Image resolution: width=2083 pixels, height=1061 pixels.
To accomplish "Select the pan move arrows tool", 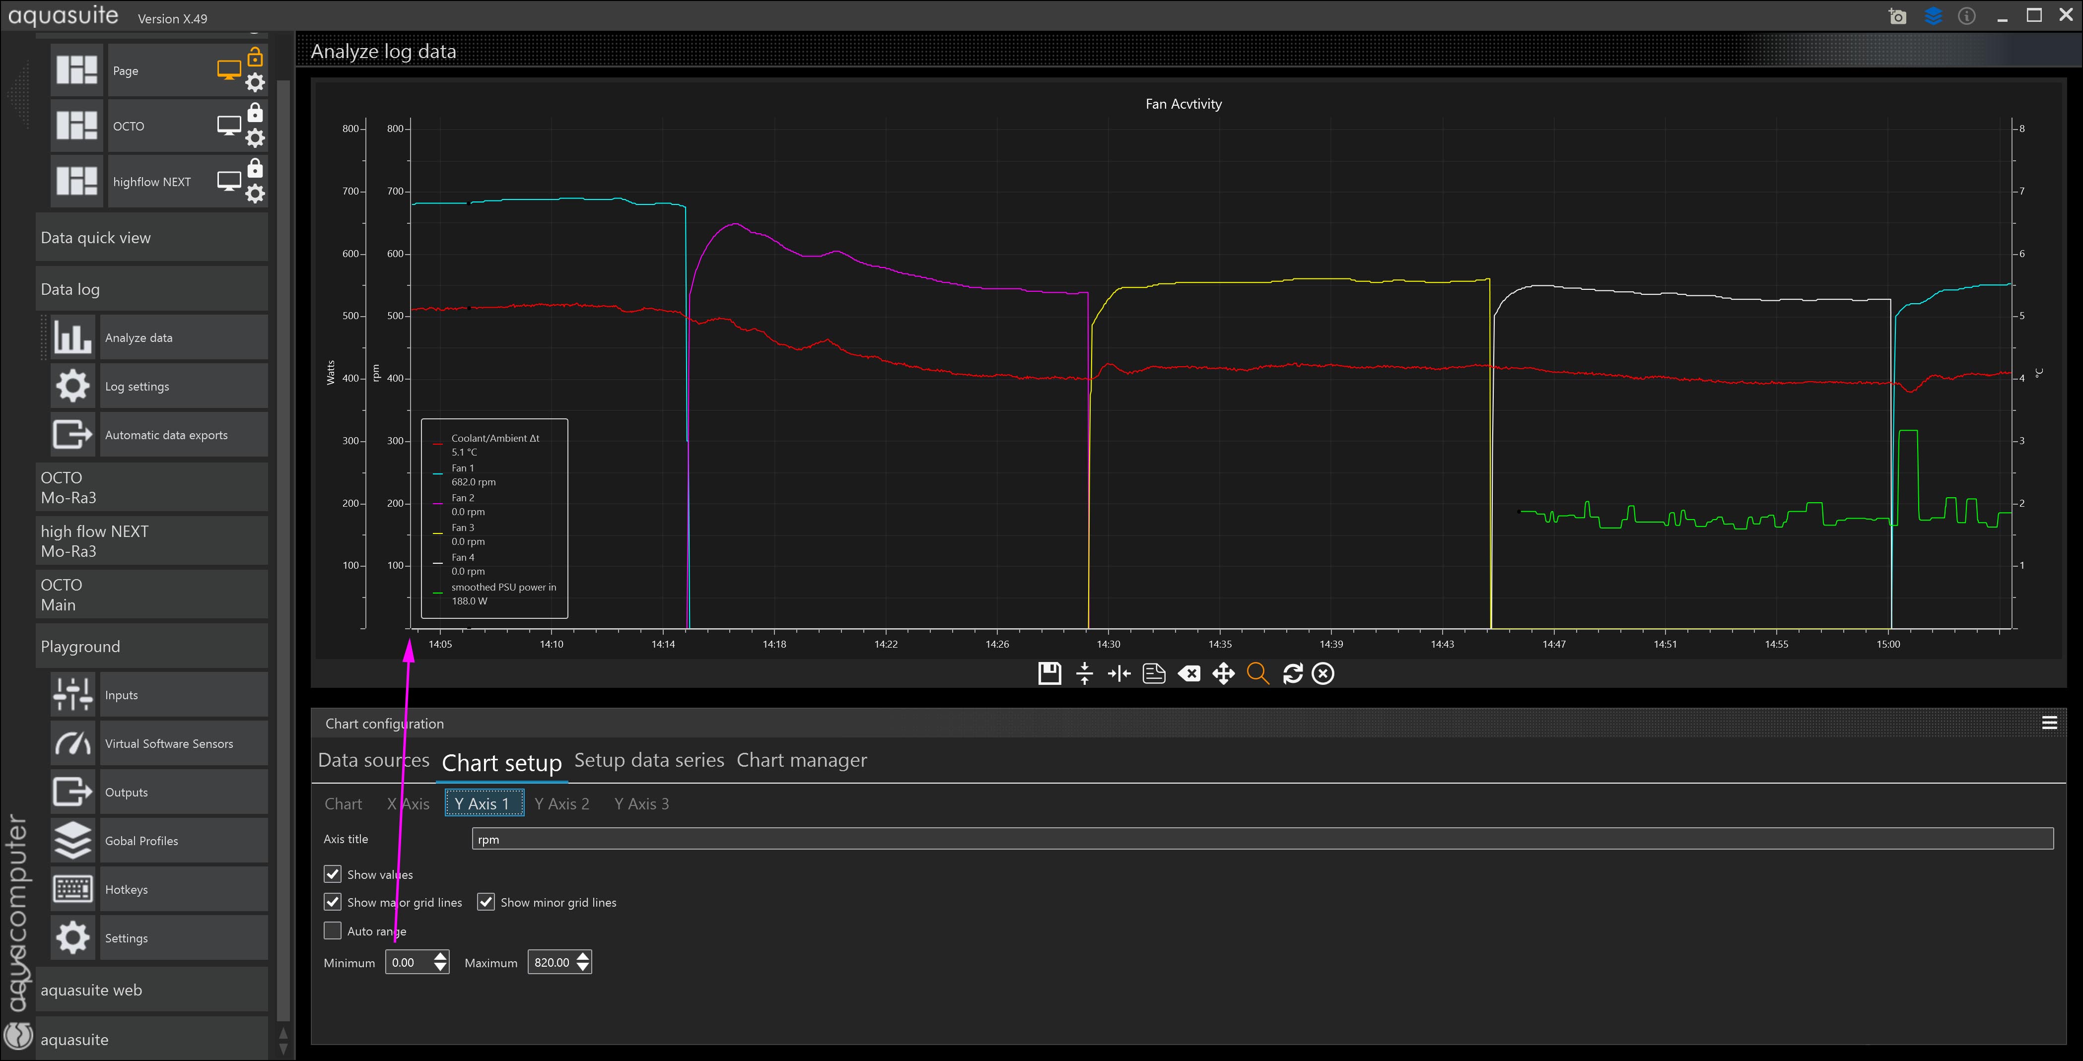I will click(x=1223, y=673).
